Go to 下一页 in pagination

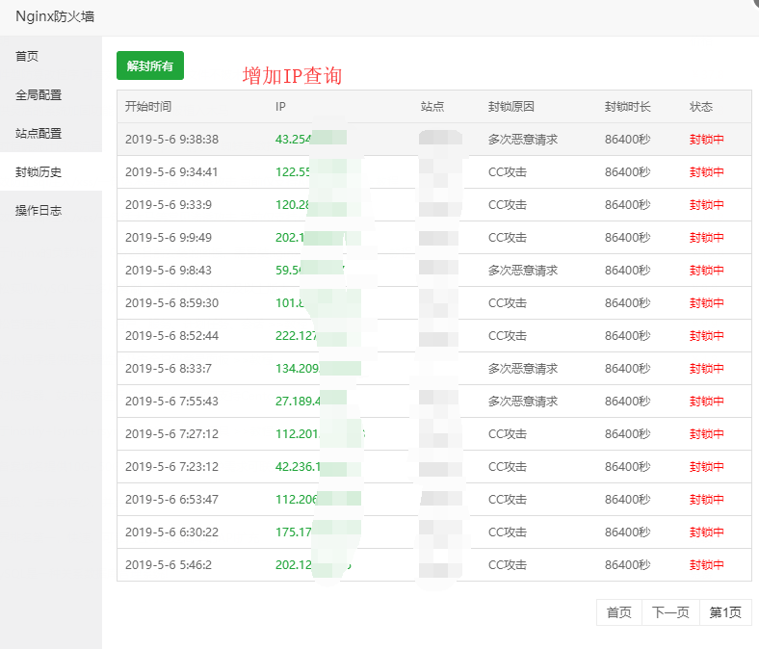point(670,612)
